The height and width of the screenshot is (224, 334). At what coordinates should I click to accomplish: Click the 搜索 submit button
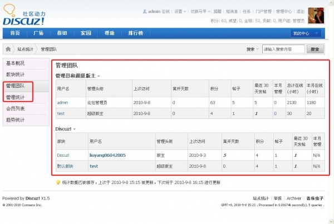coord(315,49)
